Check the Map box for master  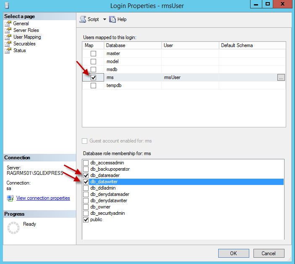point(93,53)
